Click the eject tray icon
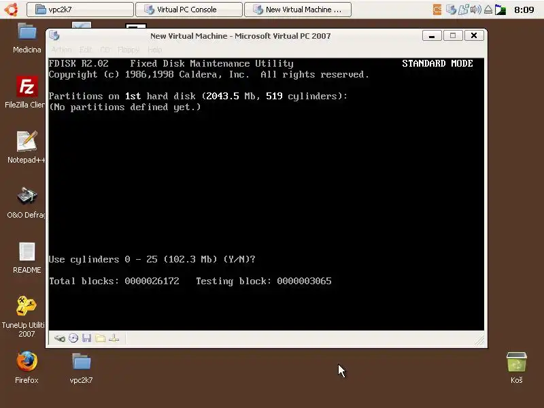 488,10
